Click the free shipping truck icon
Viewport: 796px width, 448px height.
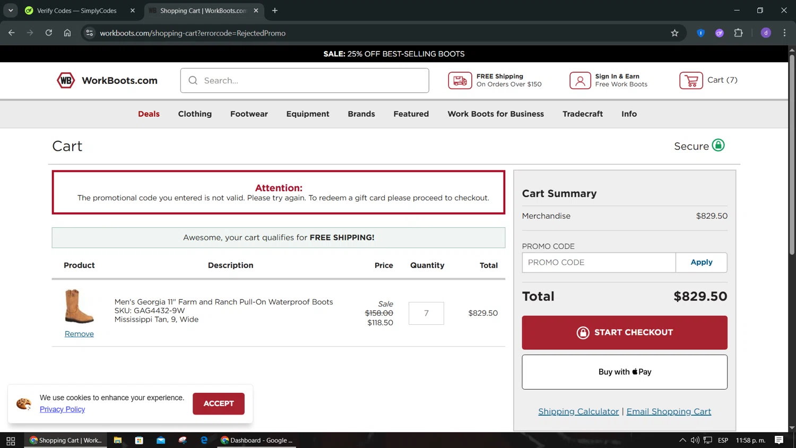click(x=460, y=80)
